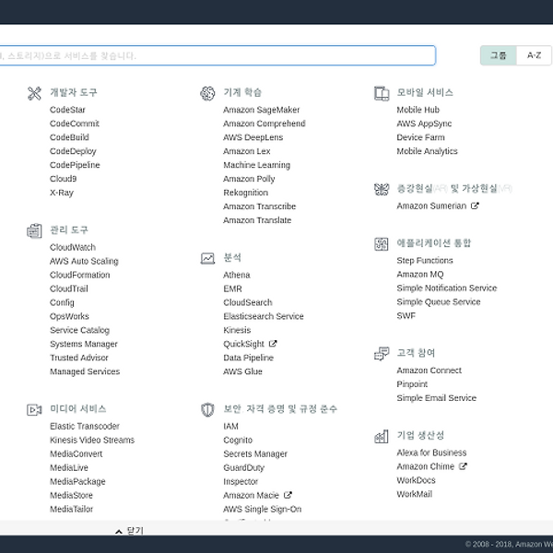The width and height of the screenshot is (553, 553).
Task: Open CloudFormation service
Action: coord(79,275)
